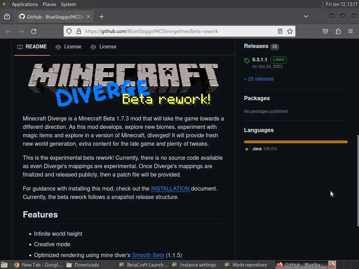359x269 pixels.
Task: Open the tracking protection shield icon
Action: pos(69,31)
